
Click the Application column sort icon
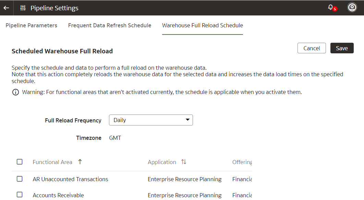tap(184, 162)
